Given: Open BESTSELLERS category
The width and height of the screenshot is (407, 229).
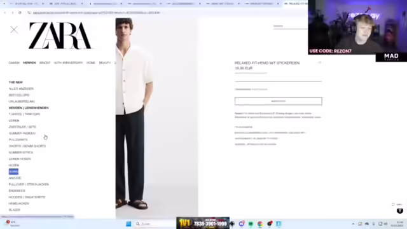Looking at the screenshot, I should [19, 95].
